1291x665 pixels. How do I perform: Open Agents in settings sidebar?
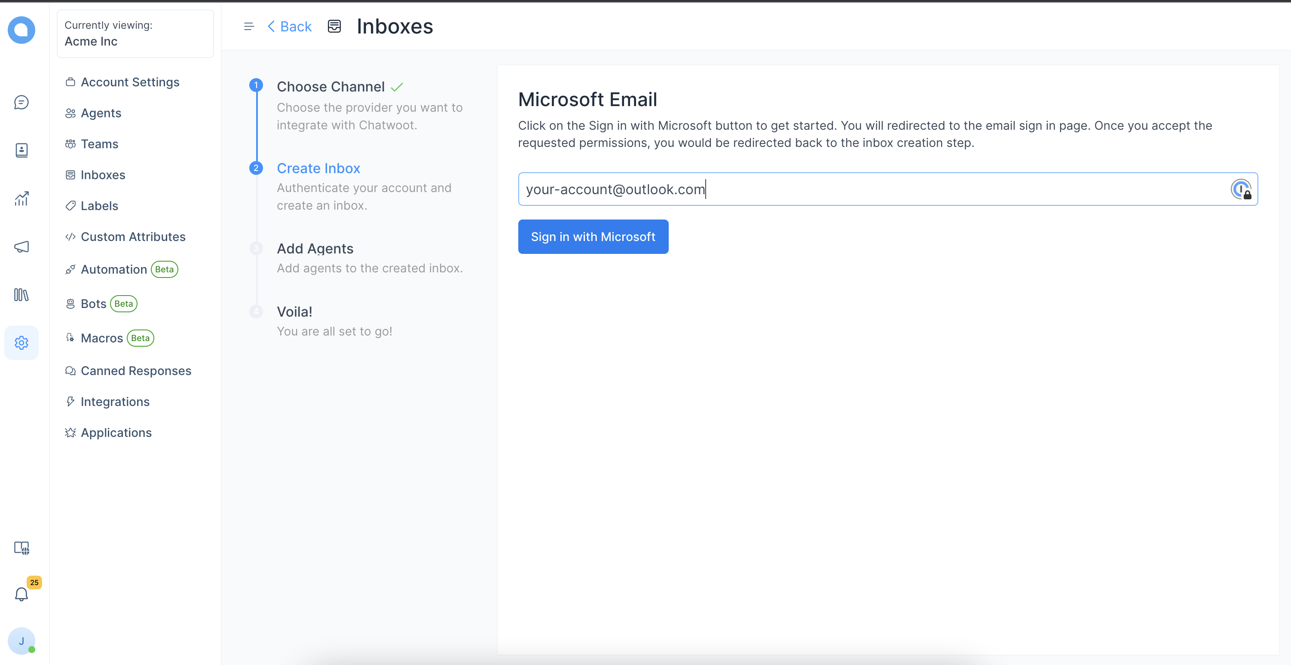point(101,113)
